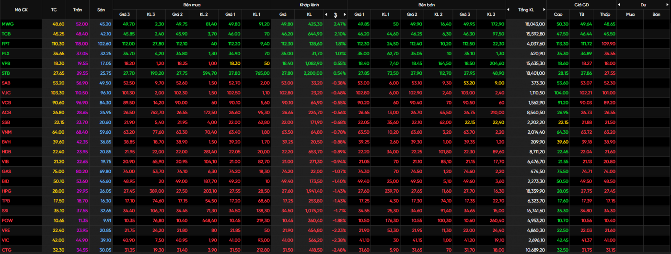Click the Cao high price header
The image size is (671, 254).
click(x=558, y=14)
